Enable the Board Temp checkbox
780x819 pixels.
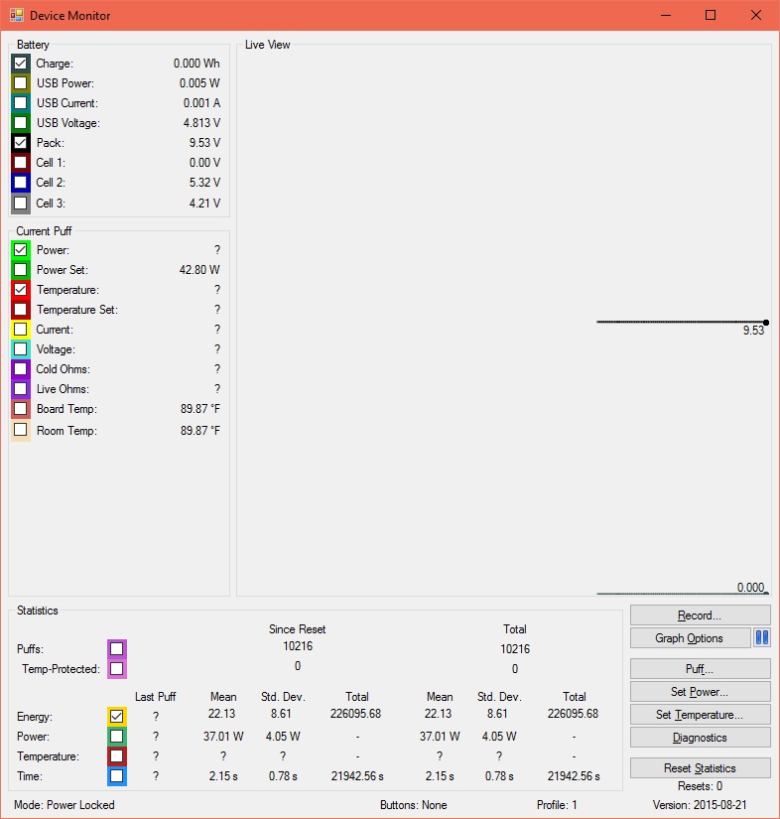click(21, 409)
